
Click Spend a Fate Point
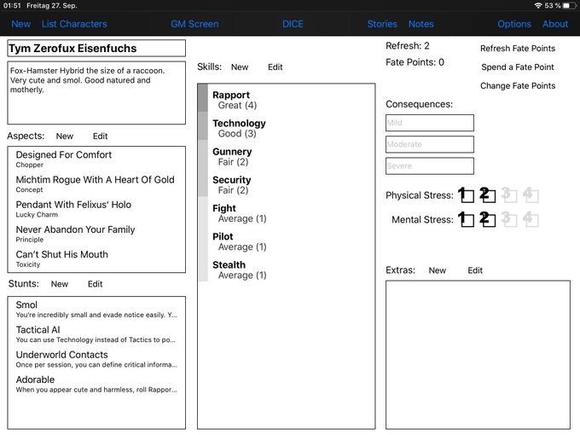(518, 67)
